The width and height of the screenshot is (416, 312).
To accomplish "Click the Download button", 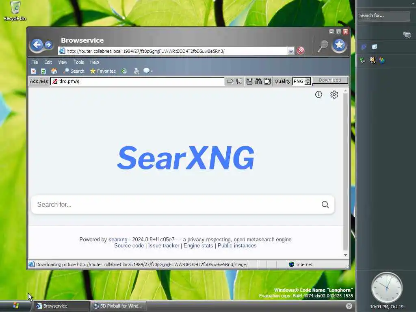I will point(330,80).
